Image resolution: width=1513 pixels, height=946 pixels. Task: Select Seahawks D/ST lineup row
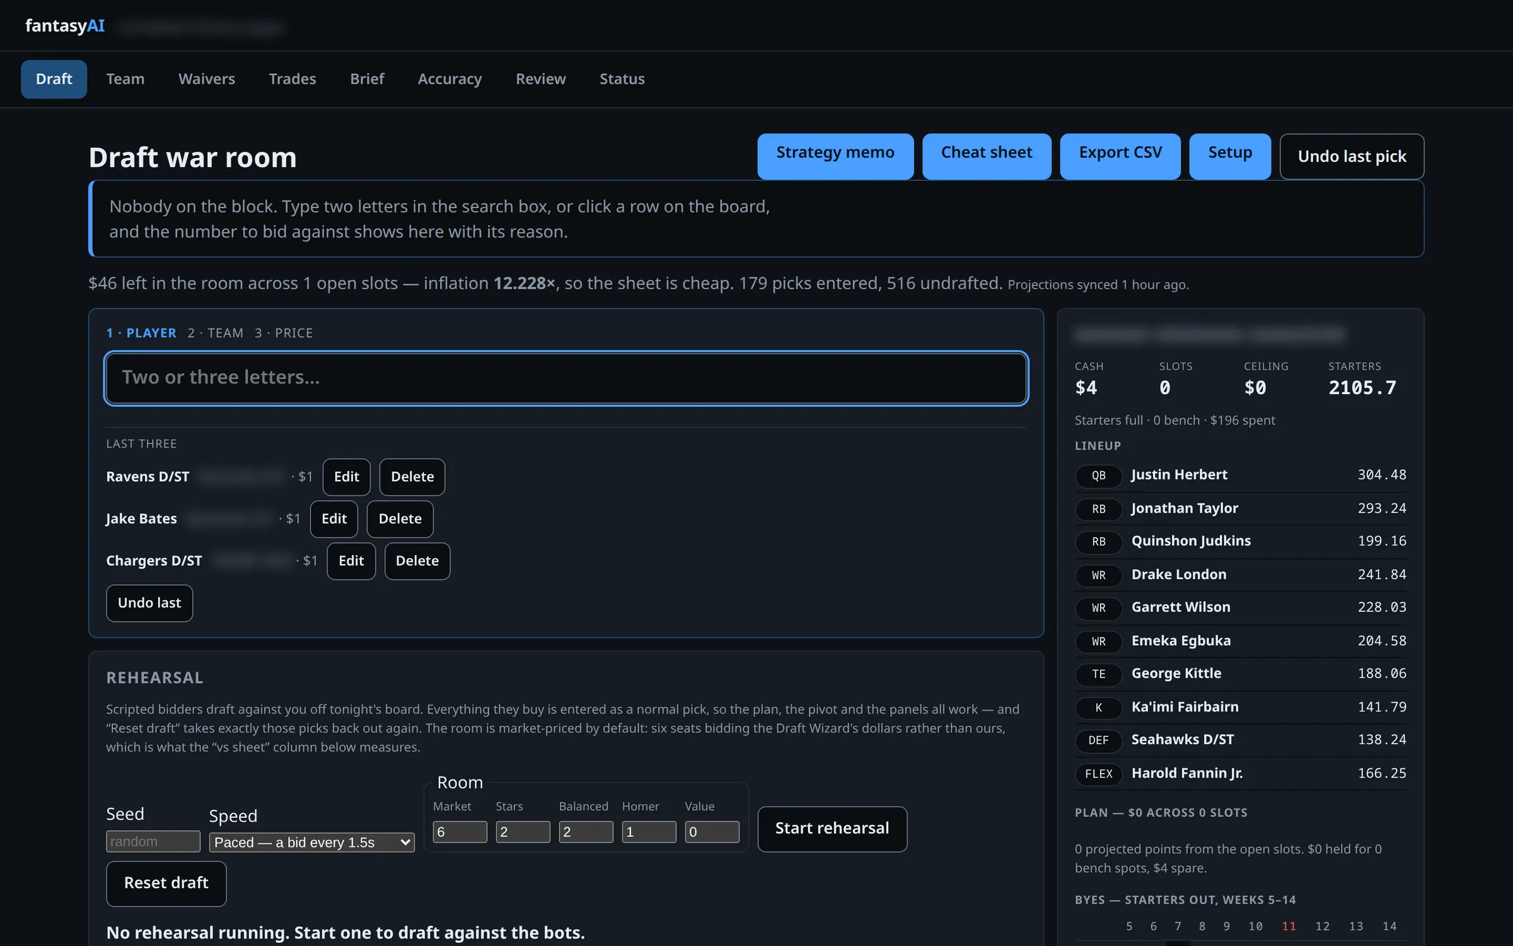pos(1240,740)
